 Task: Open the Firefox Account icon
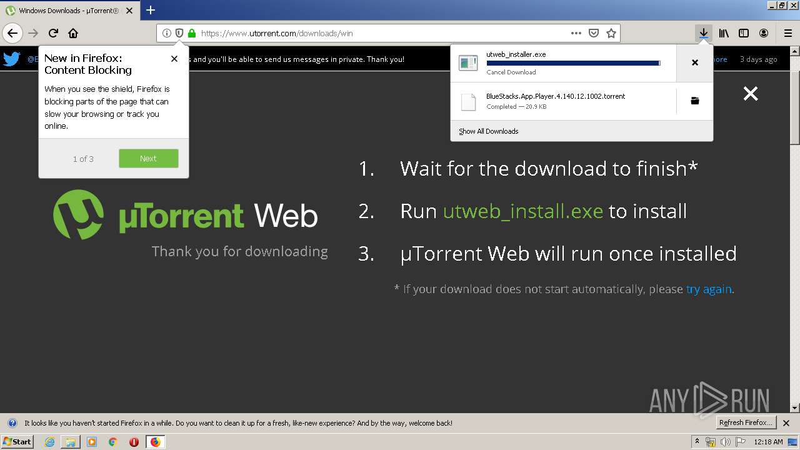point(764,33)
